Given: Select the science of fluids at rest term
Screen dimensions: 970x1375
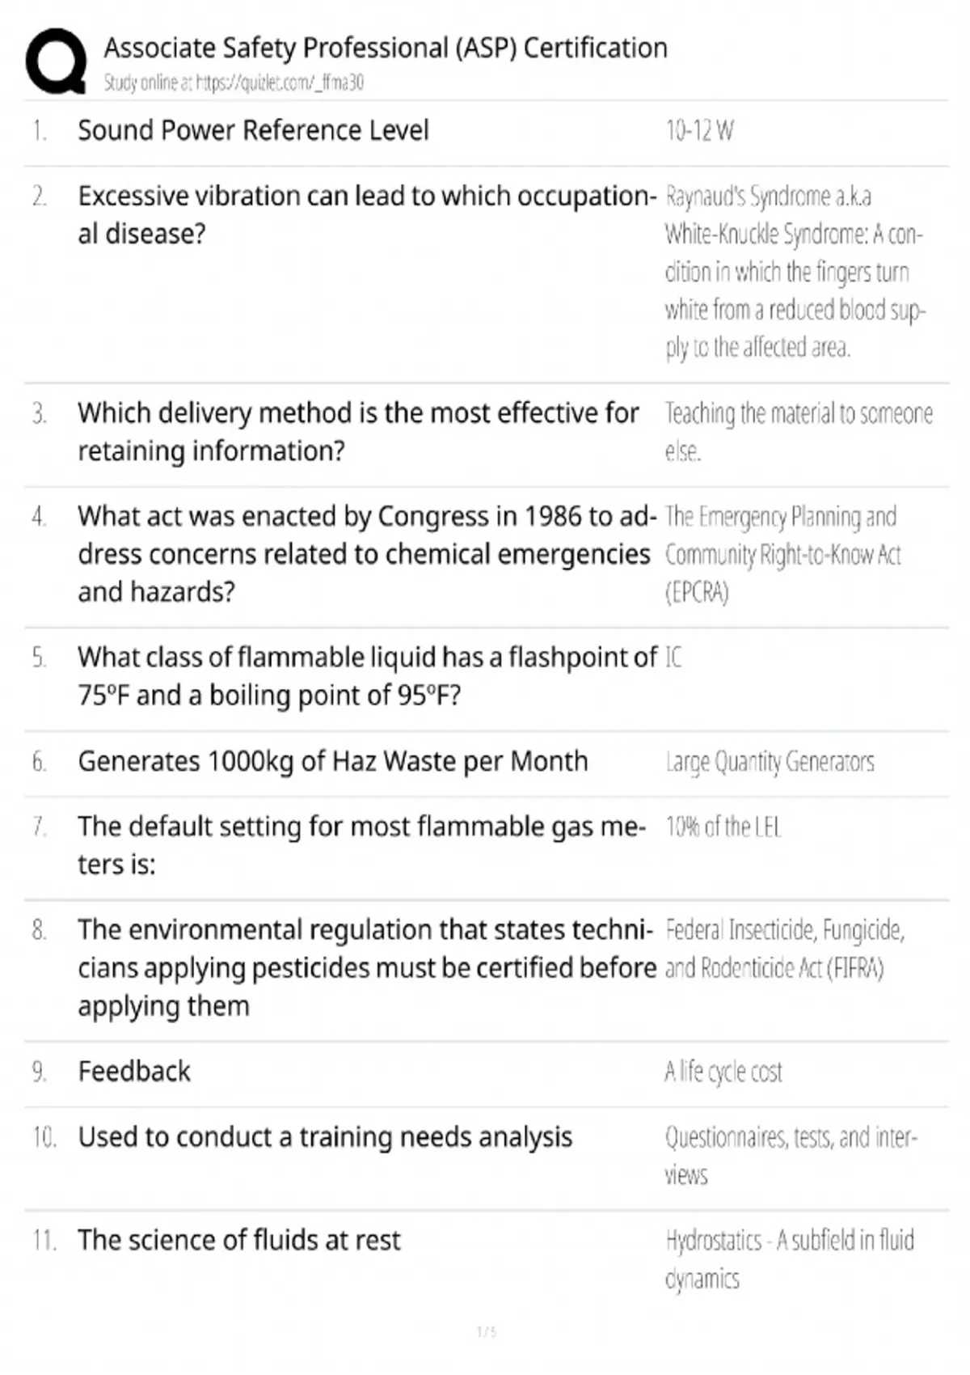Looking at the screenshot, I should 238,1240.
